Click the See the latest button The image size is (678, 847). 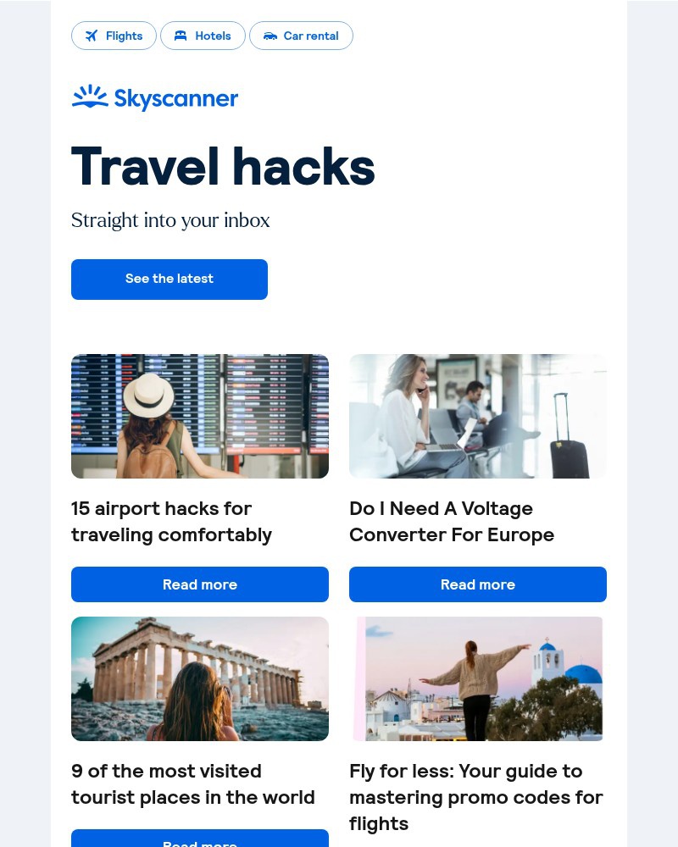click(169, 280)
